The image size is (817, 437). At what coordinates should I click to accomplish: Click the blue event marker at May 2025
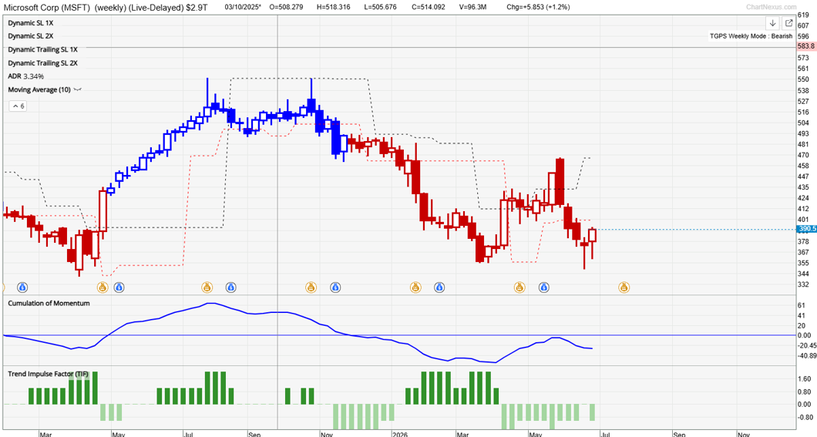click(x=119, y=287)
